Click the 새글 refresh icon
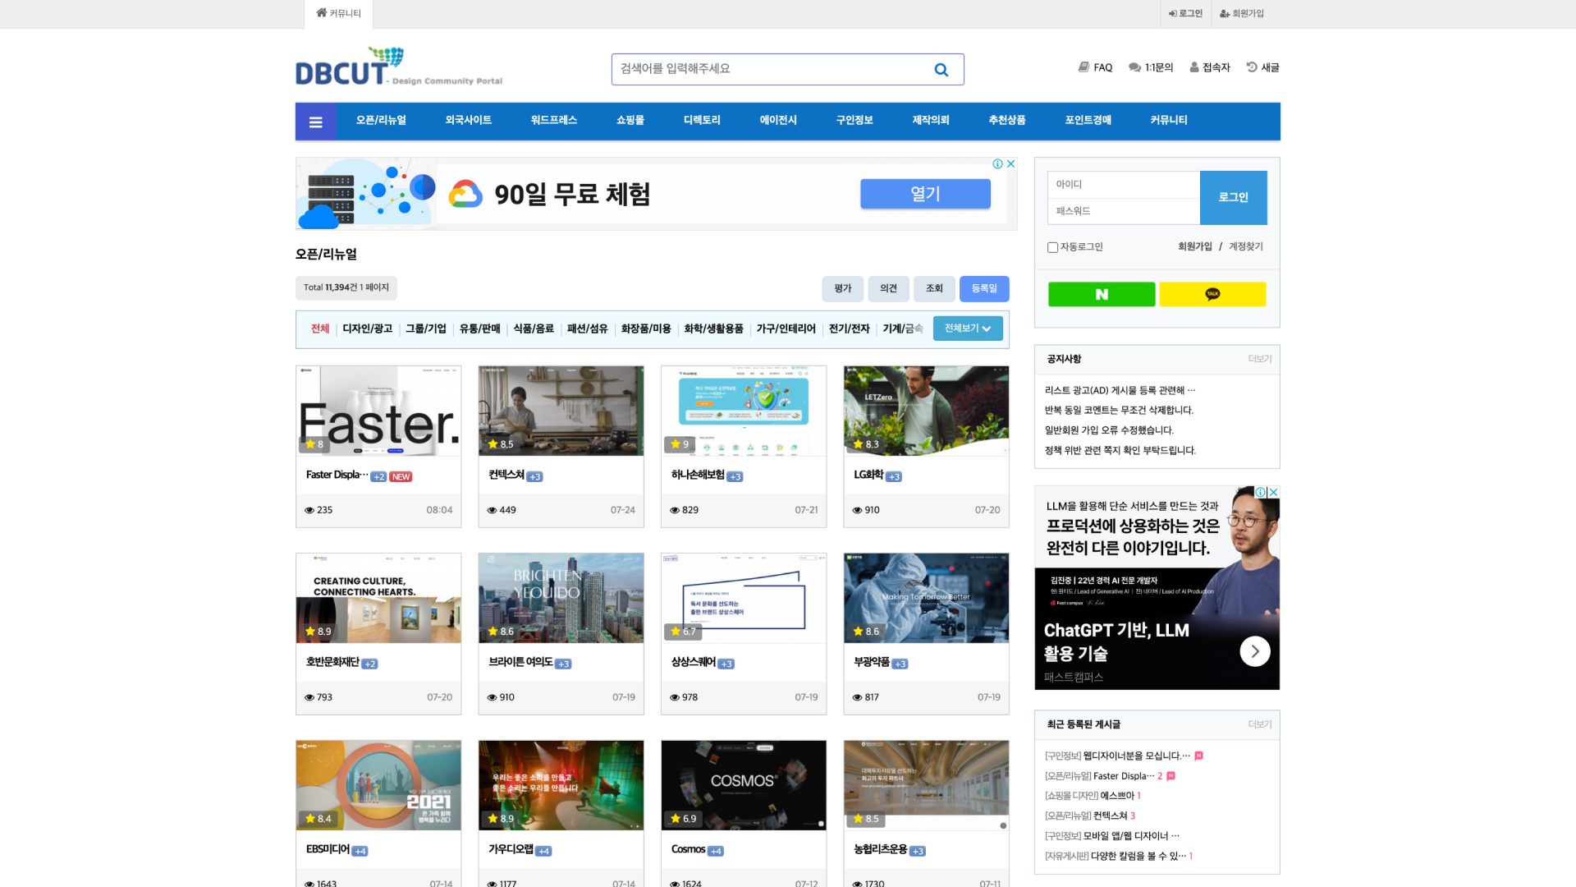Image resolution: width=1576 pixels, height=887 pixels. pos(1252,67)
